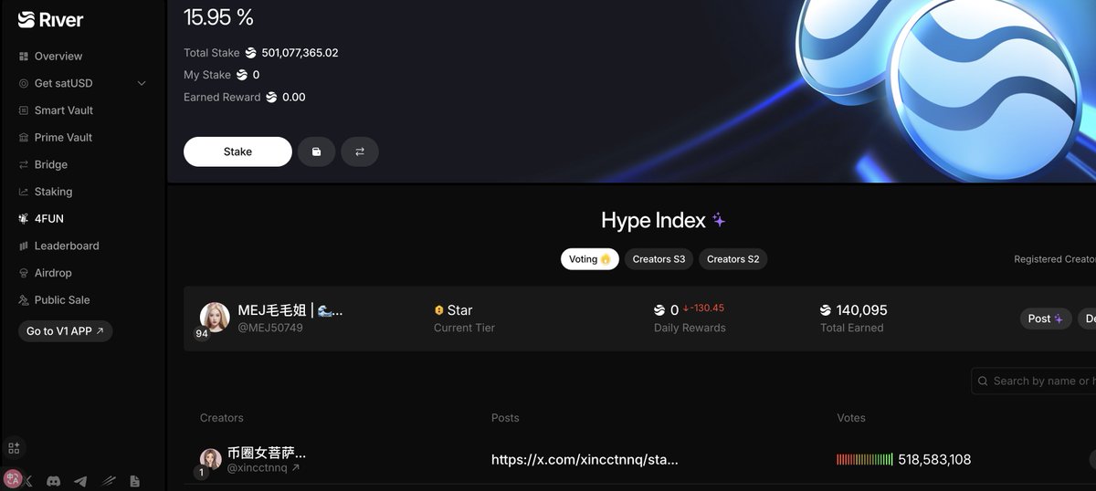Focus the Search by name field
The image size is (1096, 491).
point(1034,381)
